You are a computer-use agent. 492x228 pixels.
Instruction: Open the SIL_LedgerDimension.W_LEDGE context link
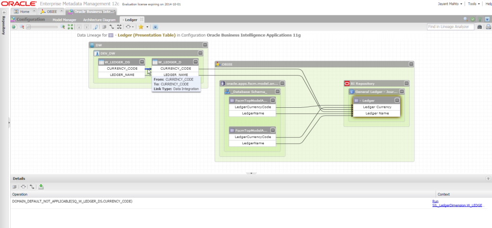457,205
